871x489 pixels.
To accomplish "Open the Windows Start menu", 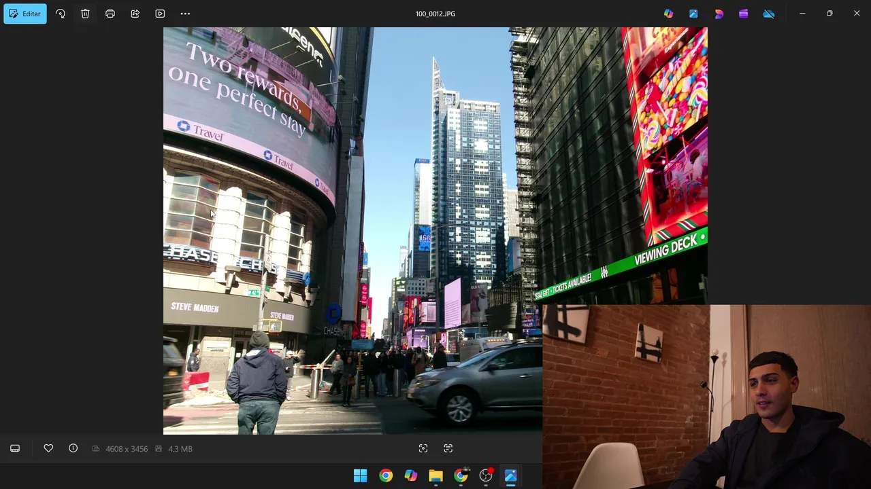I will (361, 475).
